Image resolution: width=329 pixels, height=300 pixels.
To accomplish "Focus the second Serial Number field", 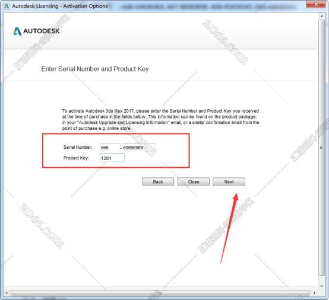I will (x=139, y=148).
